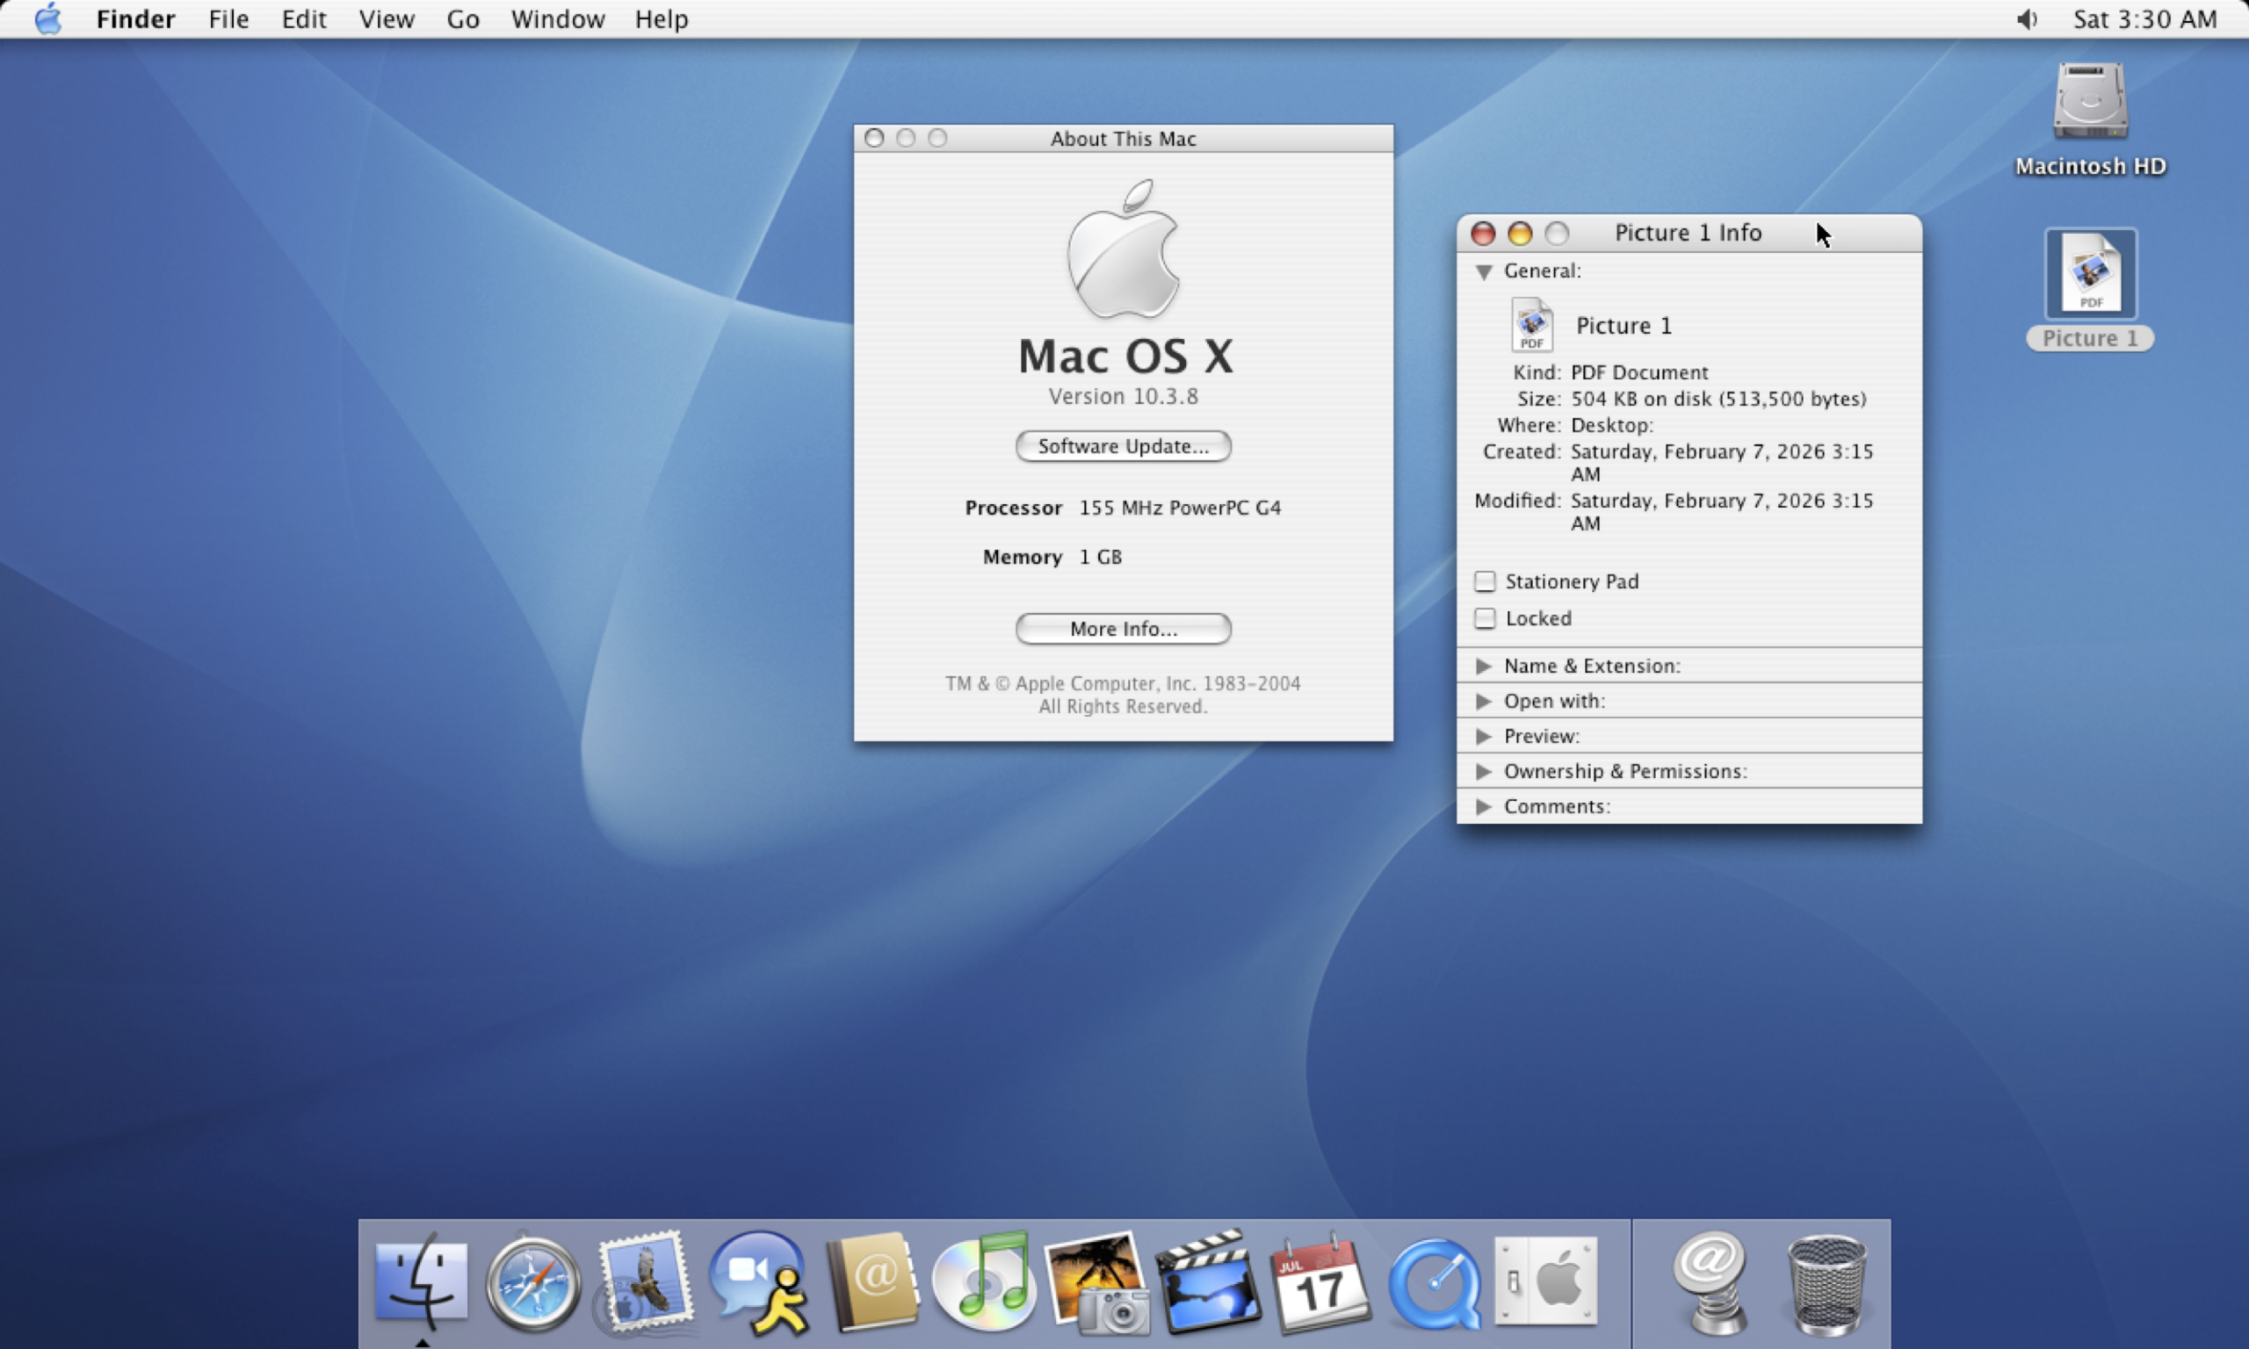
Task: Enable the Stationery Pad checkbox
Action: 1485,581
